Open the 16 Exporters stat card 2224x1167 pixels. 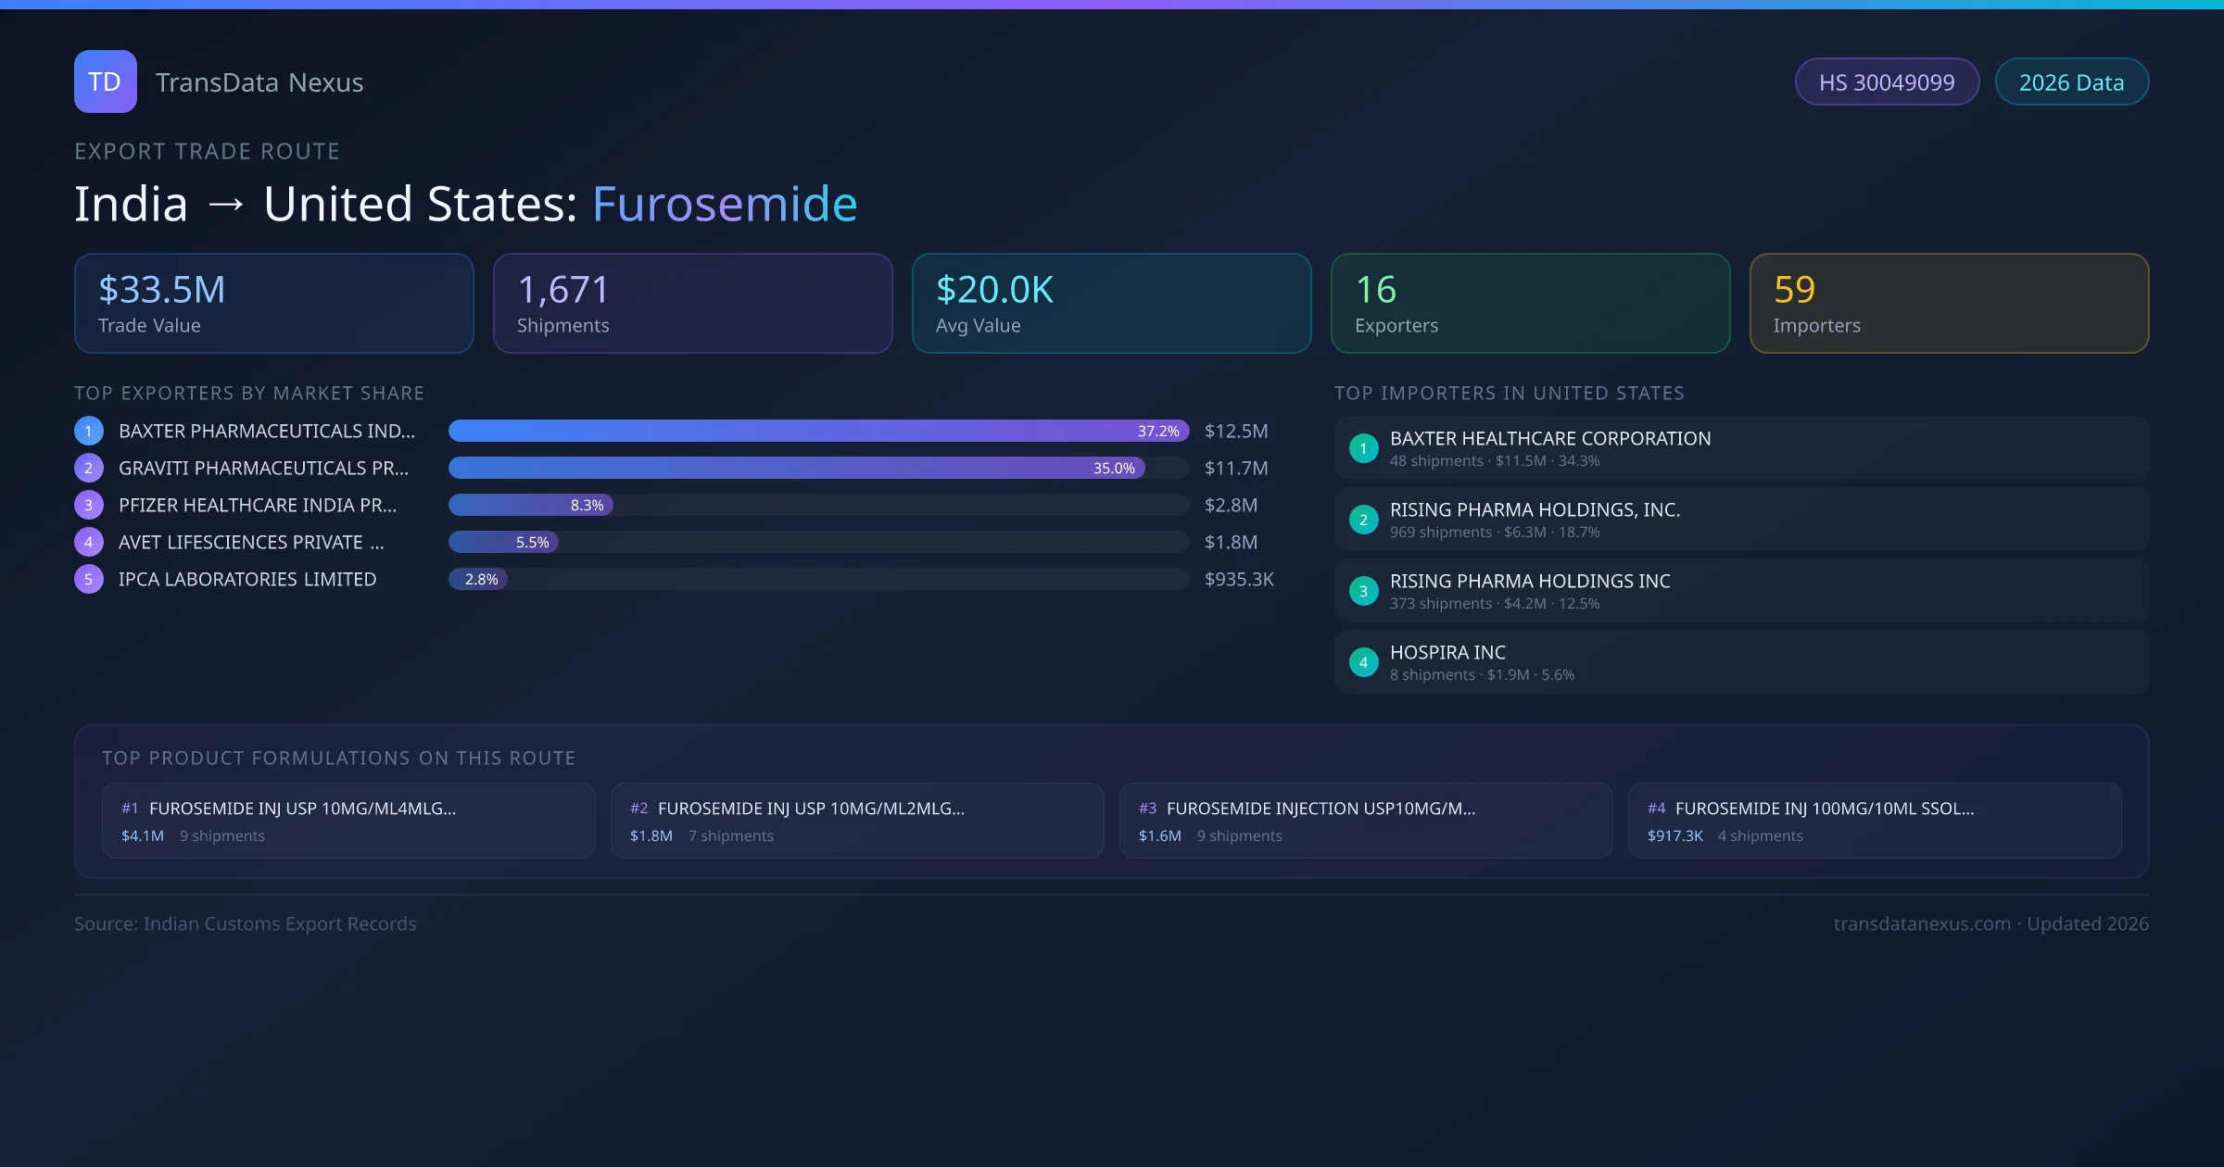pyautogui.click(x=1530, y=304)
